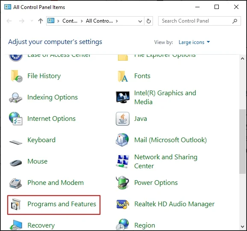
Task: Open the Recovery link
Action: [x=41, y=225]
